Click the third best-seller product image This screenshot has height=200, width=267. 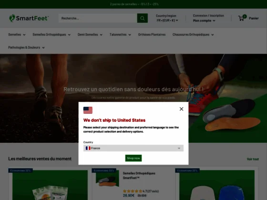pyautogui.click(x=217, y=185)
